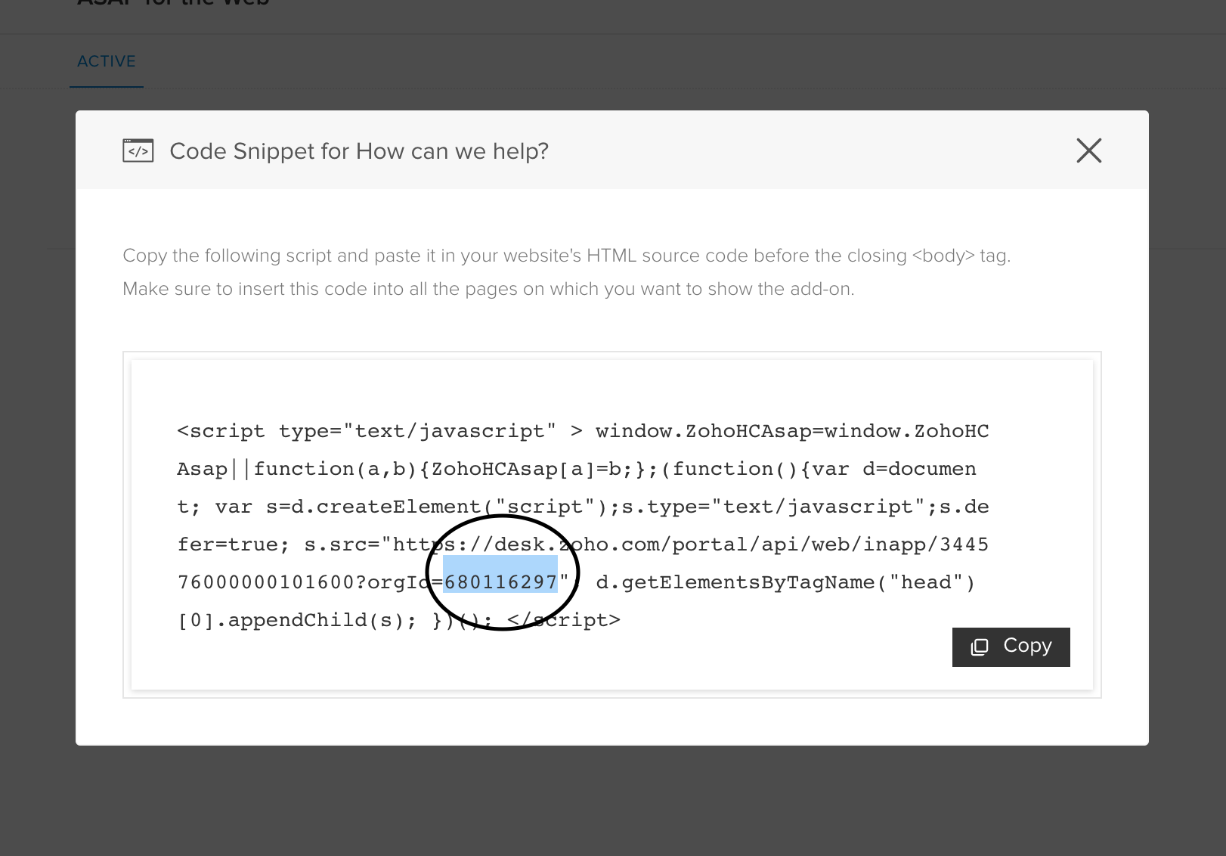The image size is (1226, 856).
Task: Click the script code text area
Action: click(611, 525)
